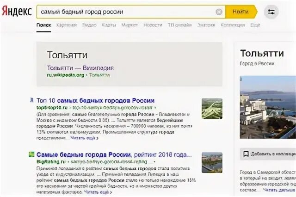Open the ТВ онлайн tab

click(x=180, y=25)
